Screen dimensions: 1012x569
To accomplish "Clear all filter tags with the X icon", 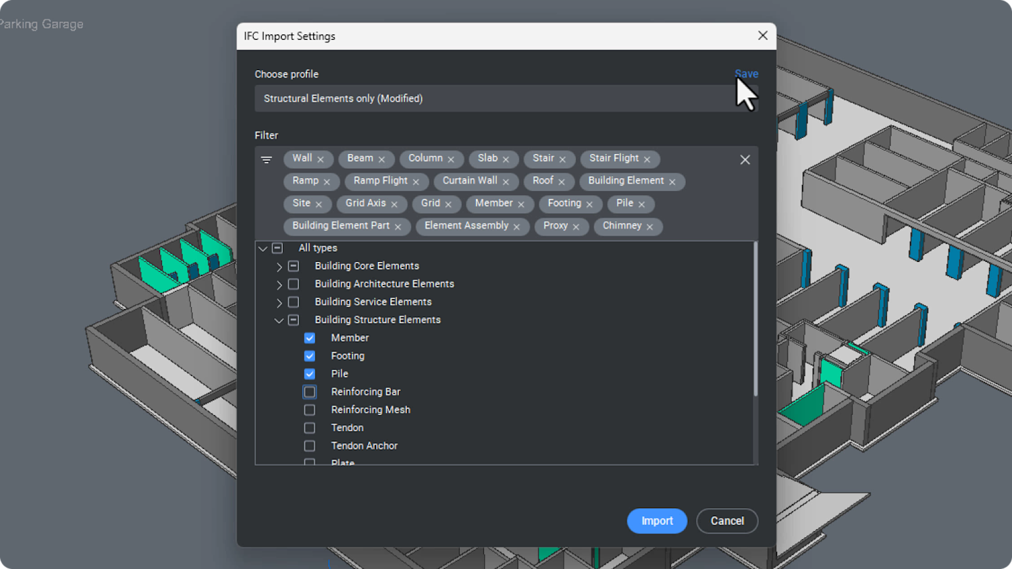I will click(x=745, y=159).
